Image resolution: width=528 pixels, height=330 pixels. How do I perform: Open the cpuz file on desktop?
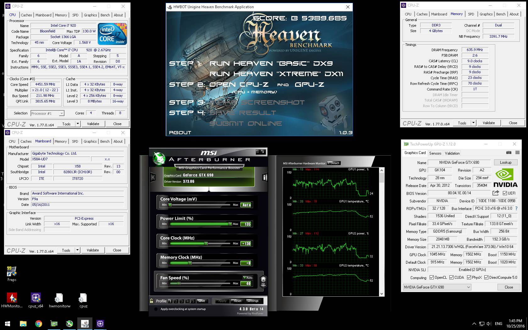click(83, 300)
